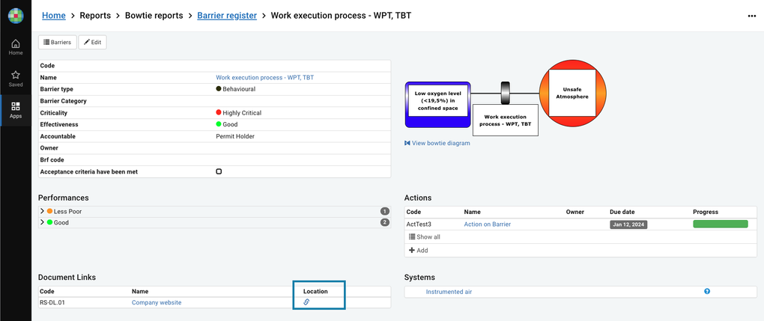The image size is (764, 321).
Task: Click the barrier symbol in bowtie diagram
Action: tap(505, 93)
